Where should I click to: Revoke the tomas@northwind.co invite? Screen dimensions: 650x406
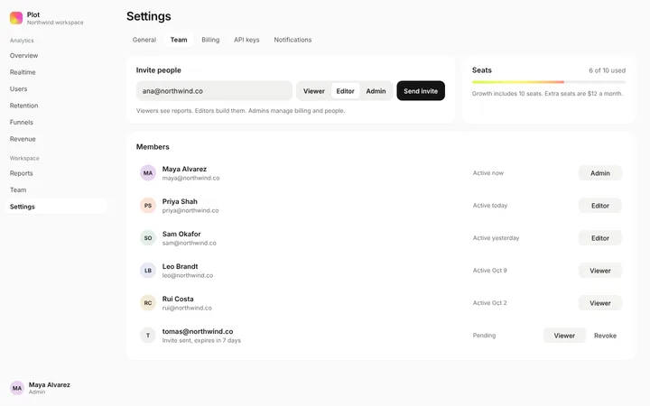pyautogui.click(x=605, y=336)
